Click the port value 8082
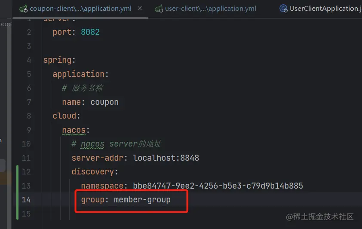Image resolution: width=362 pixels, height=229 pixels. click(x=90, y=32)
